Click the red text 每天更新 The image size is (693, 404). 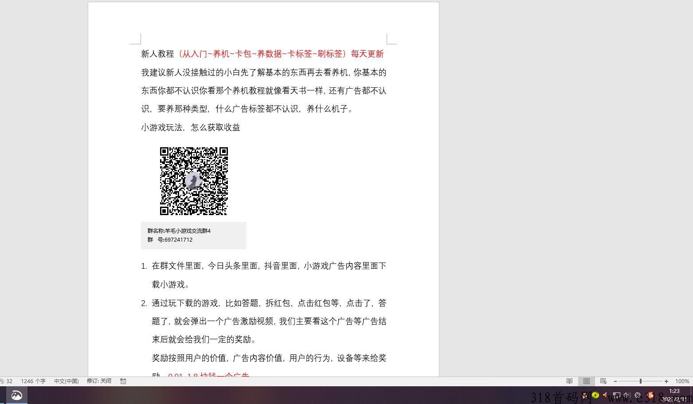point(367,54)
